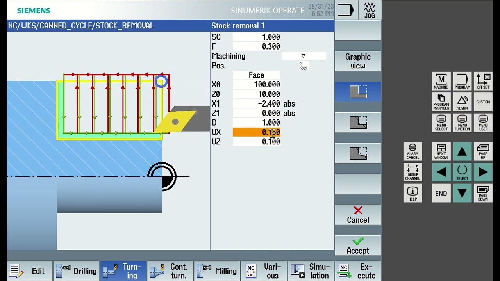Toggle the Pos. machining position icon
This screenshot has width=500, height=281.
tap(304, 66)
